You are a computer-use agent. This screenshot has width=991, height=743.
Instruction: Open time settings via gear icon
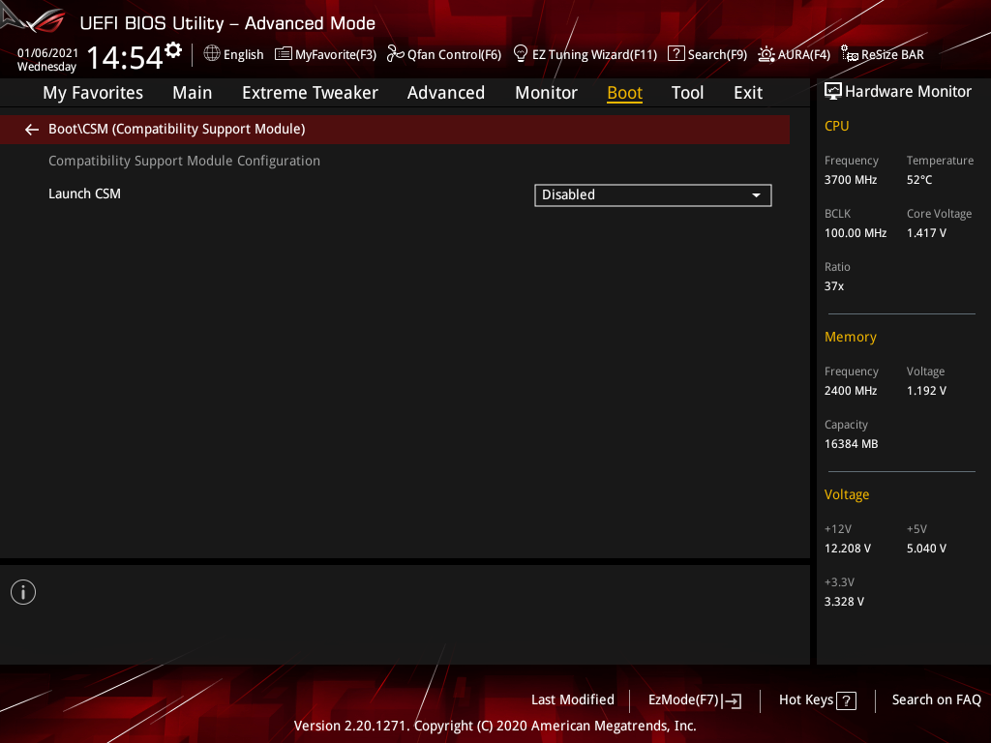173,50
